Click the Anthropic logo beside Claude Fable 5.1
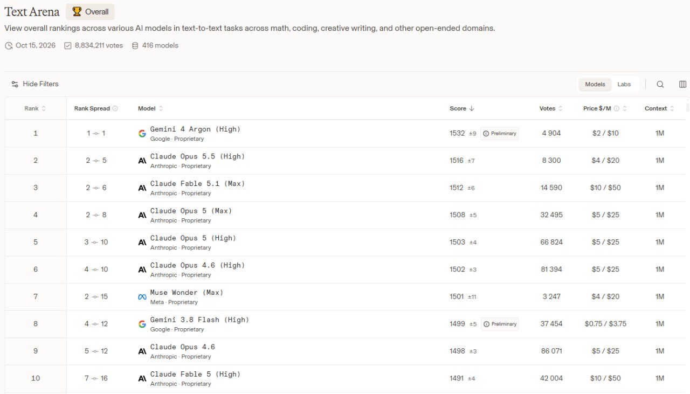 tap(142, 188)
